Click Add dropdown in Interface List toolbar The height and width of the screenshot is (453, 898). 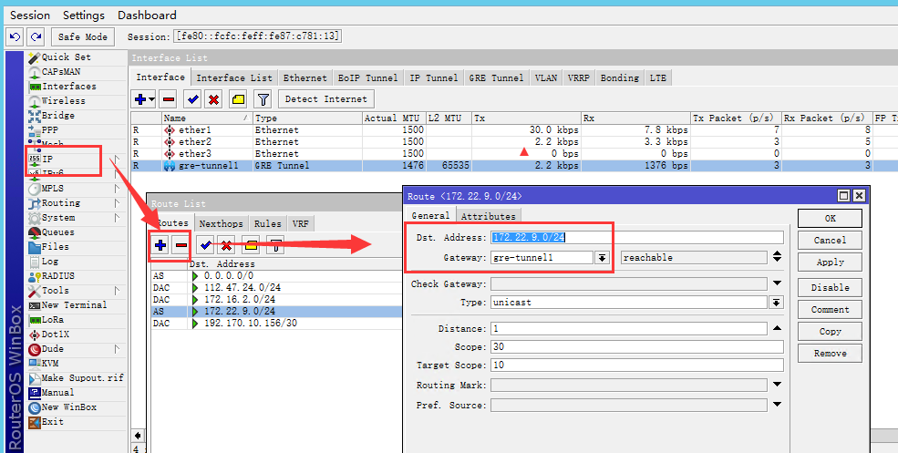pos(144,99)
